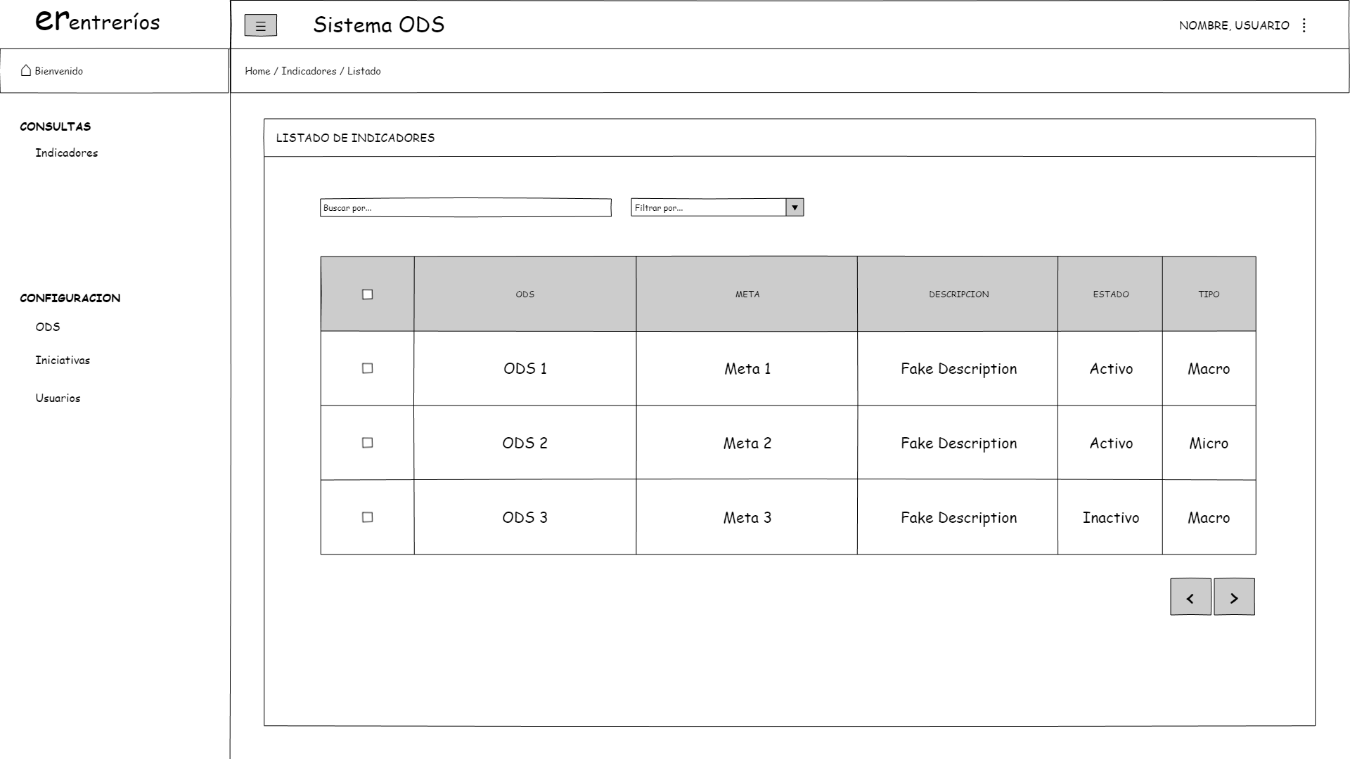
Task: Click the Home breadcrumb link
Action: (x=257, y=71)
